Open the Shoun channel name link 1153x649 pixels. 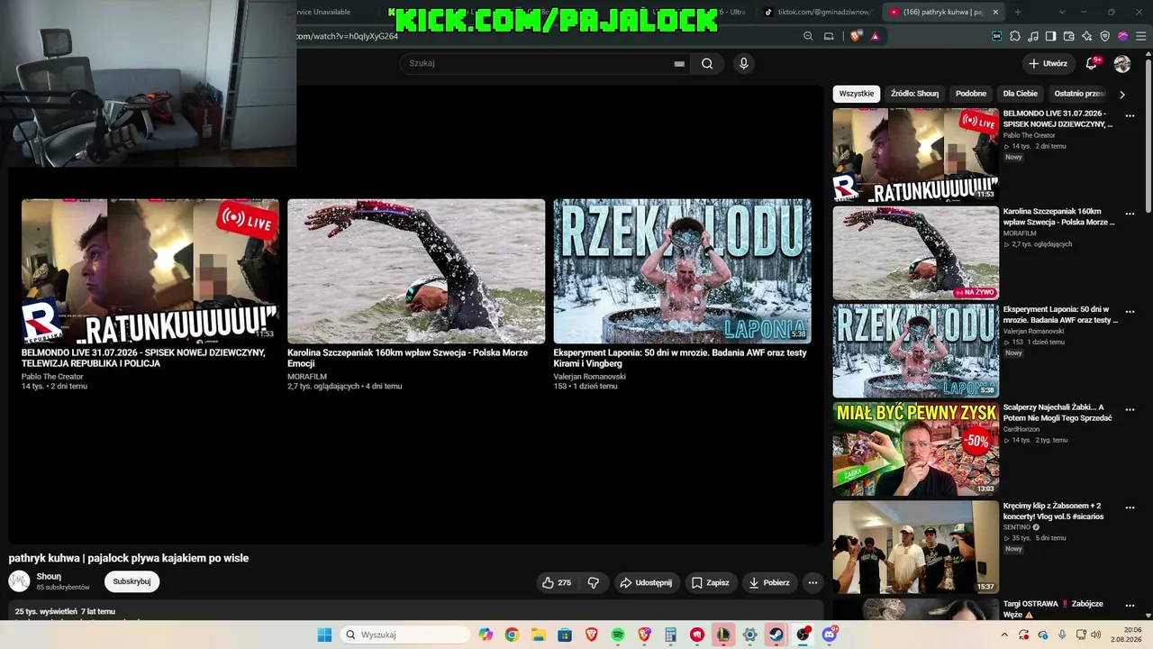click(x=49, y=577)
